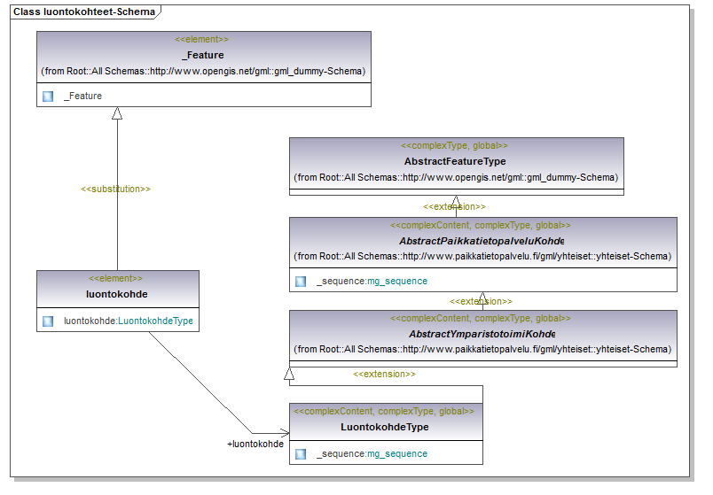Select the luontokohde attribute icon
This screenshot has height=495, width=713.
click(x=48, y=321)
